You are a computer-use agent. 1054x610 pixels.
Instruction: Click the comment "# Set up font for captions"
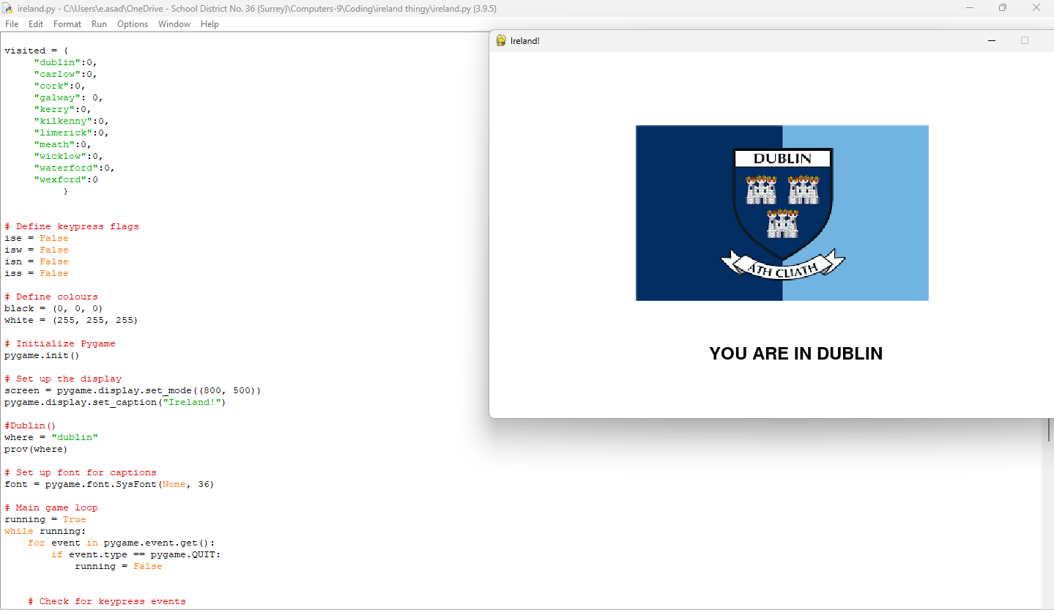coord(81,472)
